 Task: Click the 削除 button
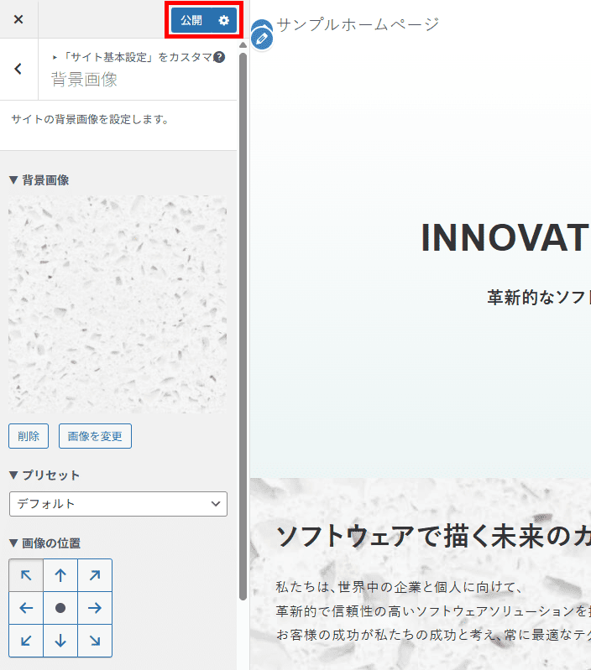[29, 436]
